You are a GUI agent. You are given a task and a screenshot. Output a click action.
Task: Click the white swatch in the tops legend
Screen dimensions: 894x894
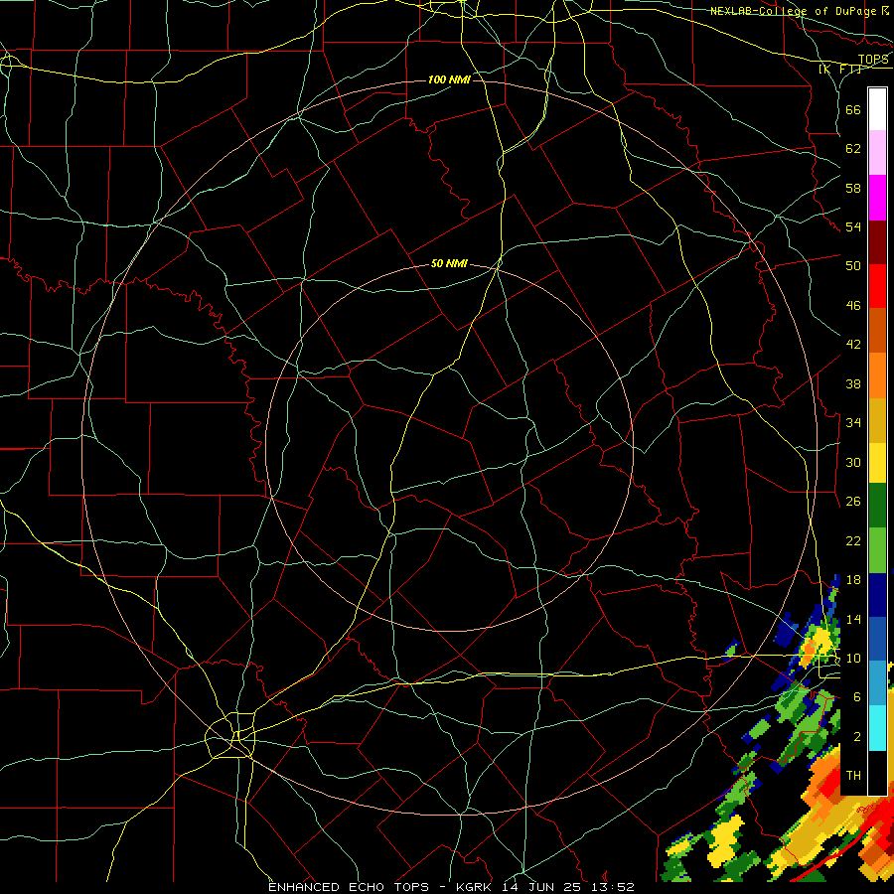pos(877,109)
